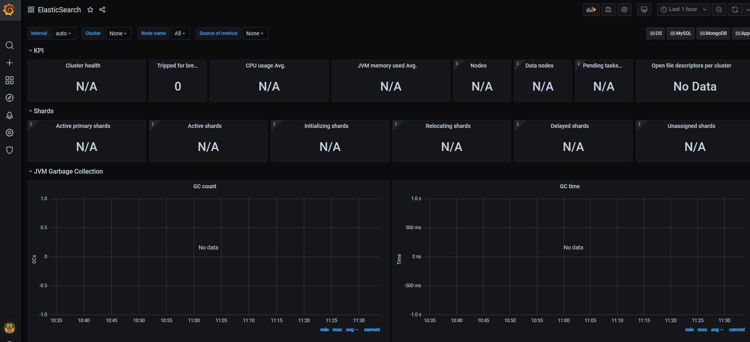This screenshot has width=750, height=342.
Task: Open the Interval auto dropdown
Action: [x=64, y=33]
